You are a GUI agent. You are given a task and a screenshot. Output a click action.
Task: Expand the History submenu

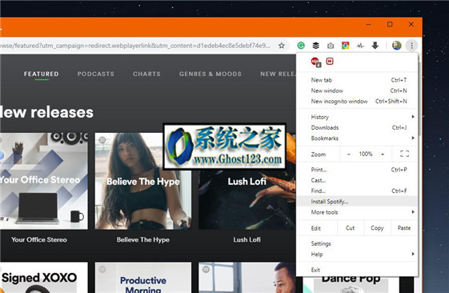pyautogui.click(x=357, y=117)
